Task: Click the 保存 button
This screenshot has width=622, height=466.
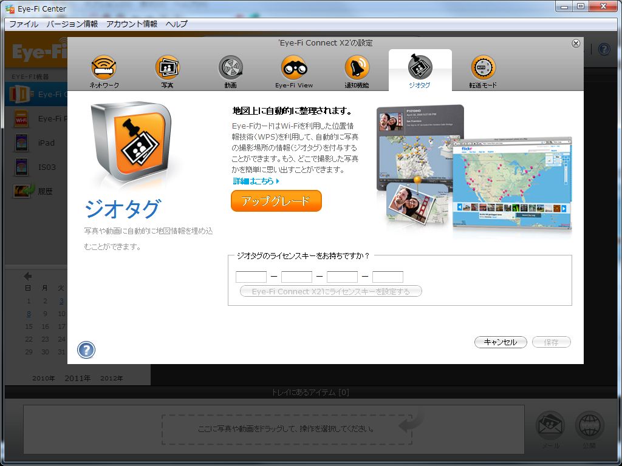Action: (x=552, y=342)
